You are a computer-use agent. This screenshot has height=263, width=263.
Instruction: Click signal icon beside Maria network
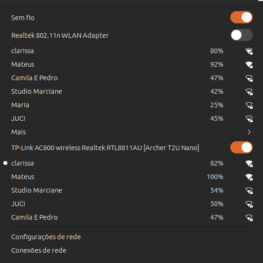click(x=249, y=105)
